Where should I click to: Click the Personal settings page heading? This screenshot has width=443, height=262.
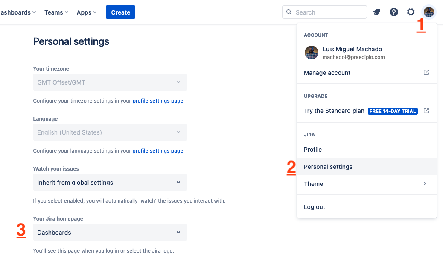click(x=71, y=41)
